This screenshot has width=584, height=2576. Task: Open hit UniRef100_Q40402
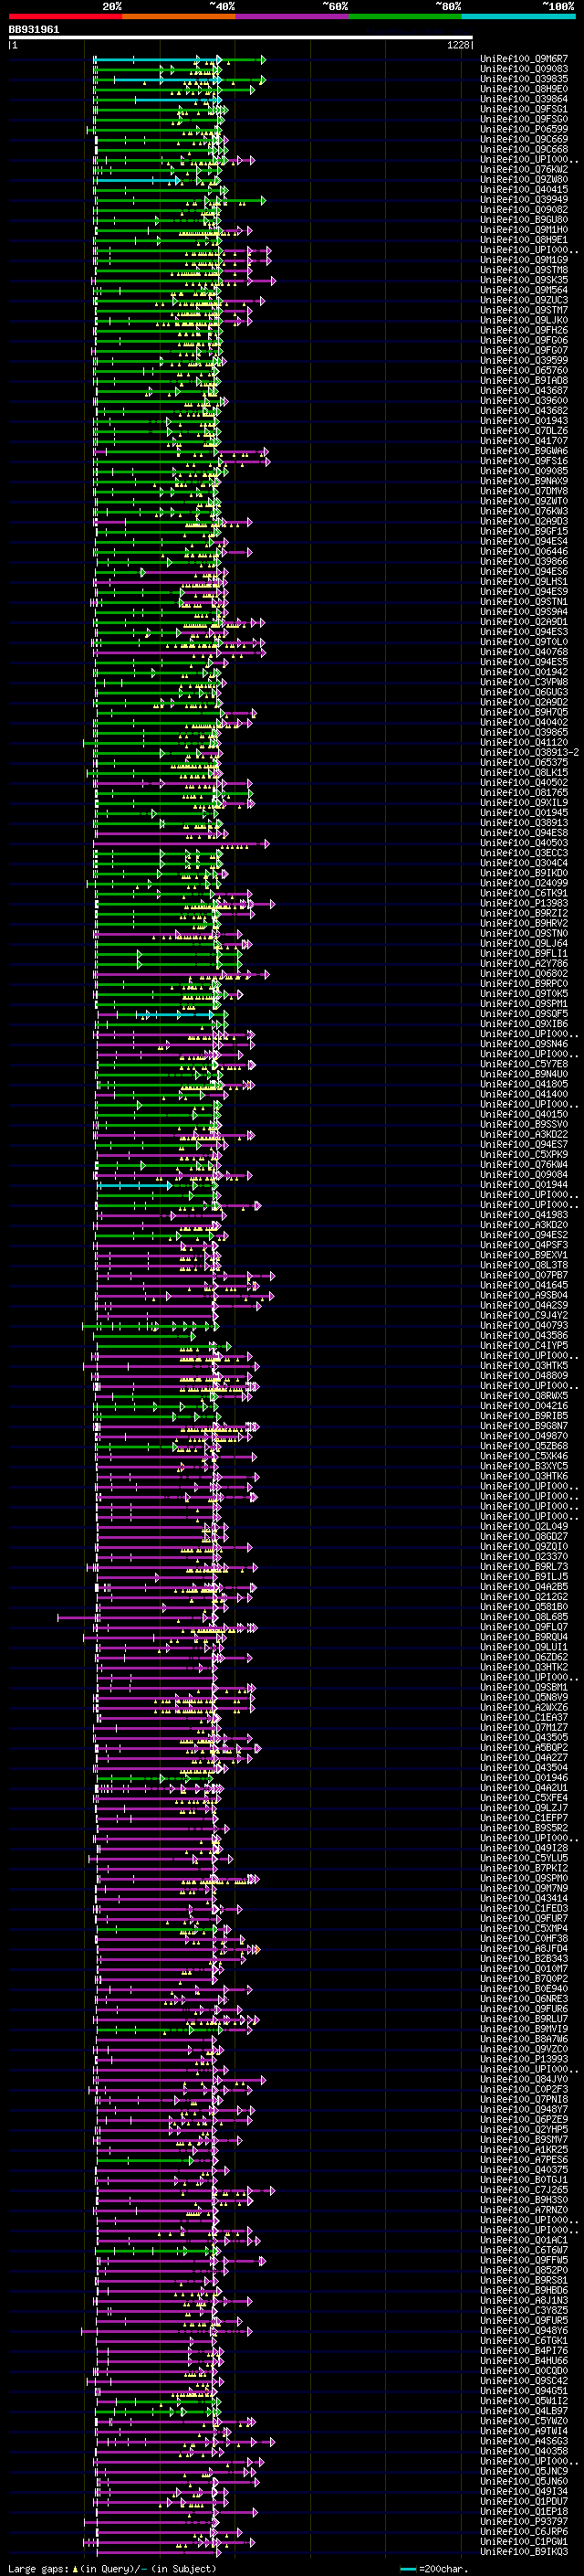point(524,723)
